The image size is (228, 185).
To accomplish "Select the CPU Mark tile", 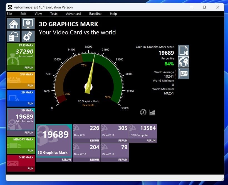I will [21, 78].
